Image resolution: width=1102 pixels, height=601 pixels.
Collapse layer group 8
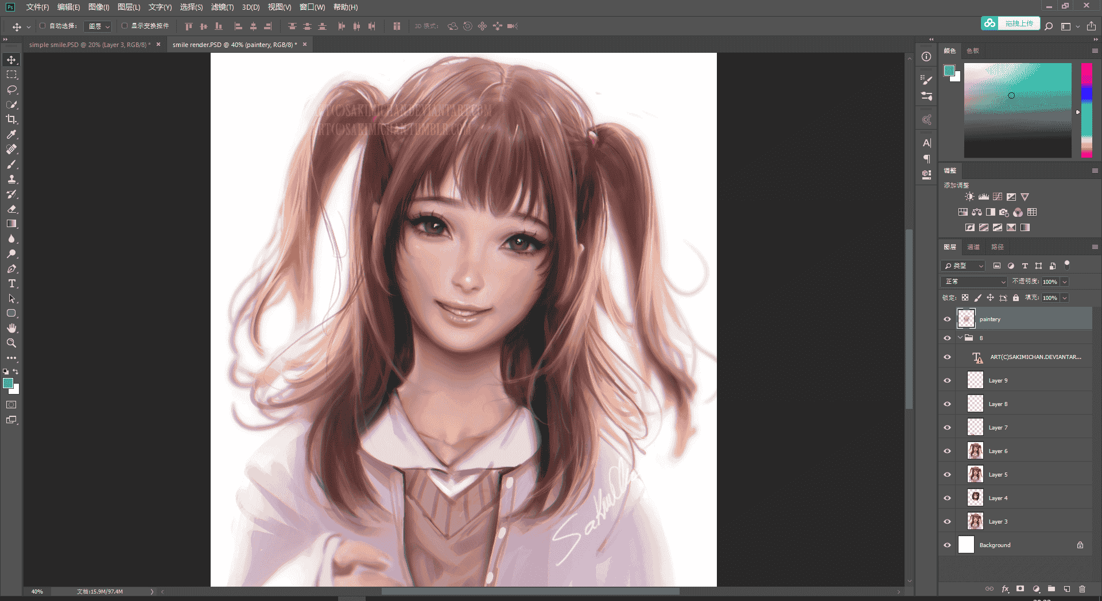pos(960,338)
